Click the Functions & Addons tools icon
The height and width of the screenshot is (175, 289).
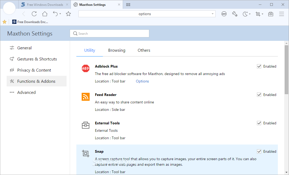coord(12,81)
